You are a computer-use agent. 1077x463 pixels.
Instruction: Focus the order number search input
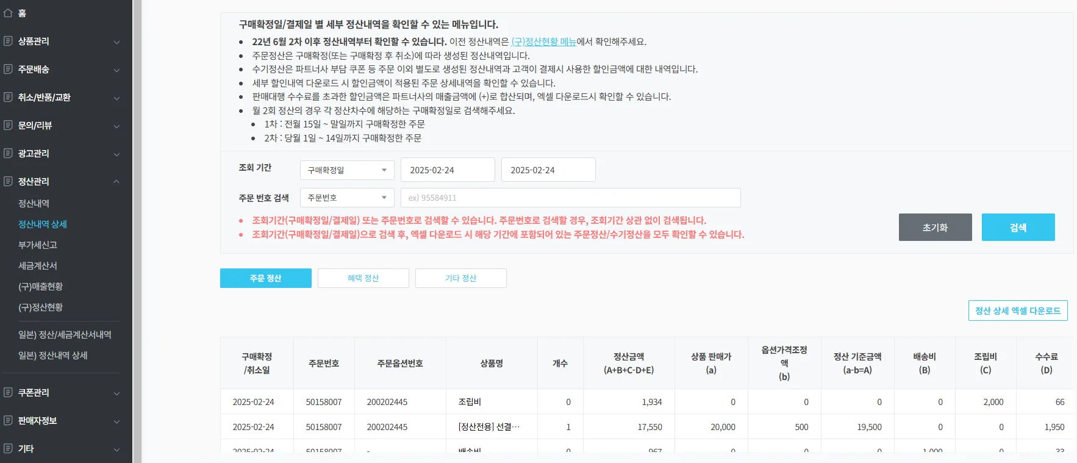click(571, 198)
